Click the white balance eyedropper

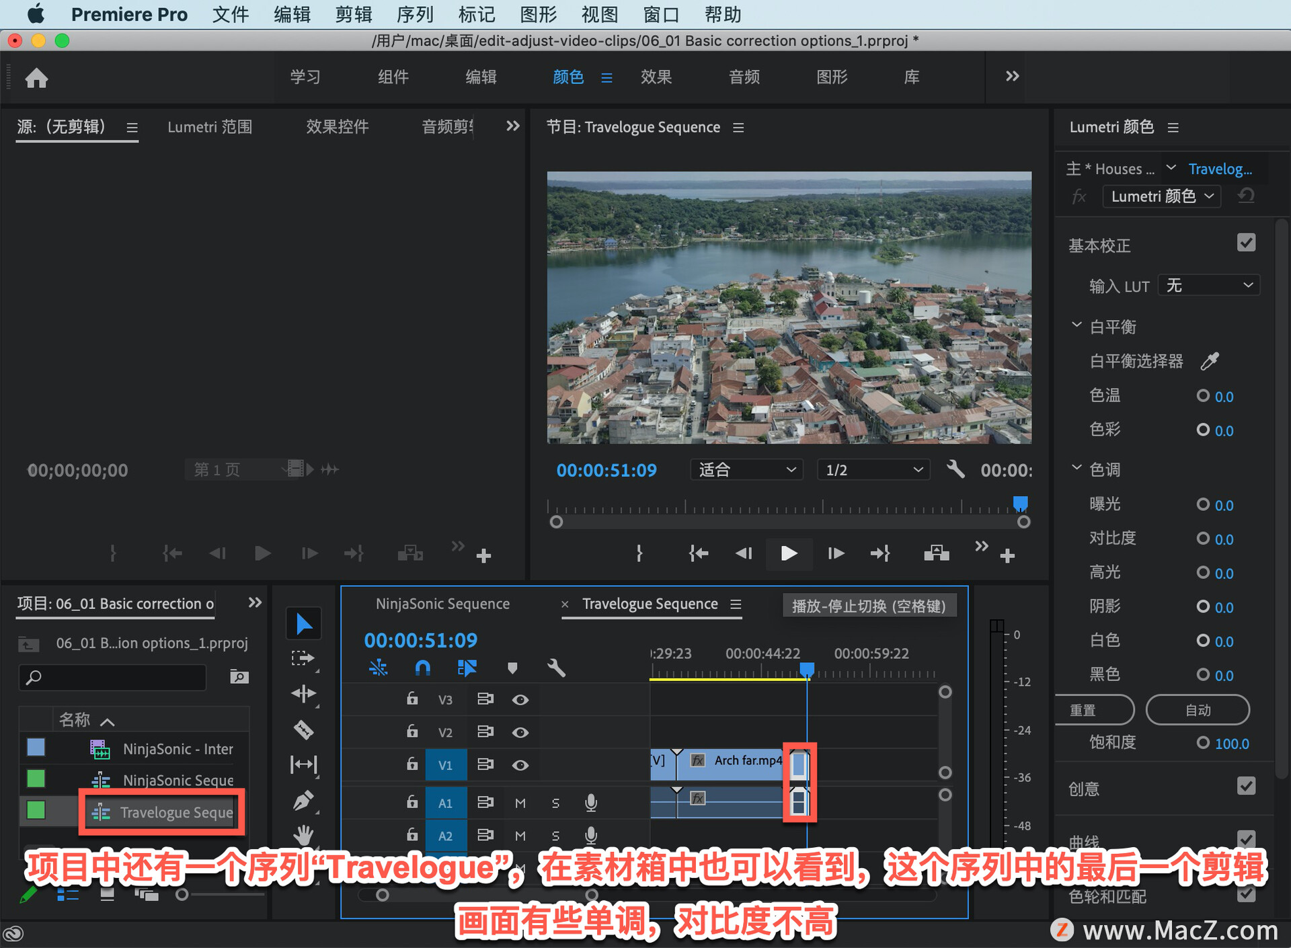pyautogui.click(x=1210, y=362)
